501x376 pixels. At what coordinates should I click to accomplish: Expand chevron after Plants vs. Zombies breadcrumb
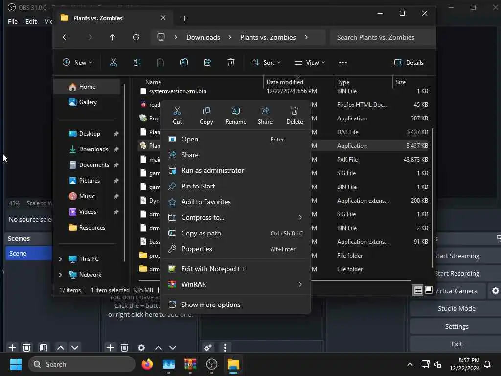[306, 37]
